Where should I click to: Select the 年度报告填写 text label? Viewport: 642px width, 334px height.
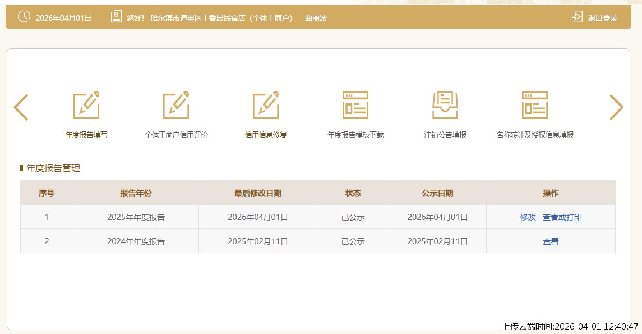point(86,135)
